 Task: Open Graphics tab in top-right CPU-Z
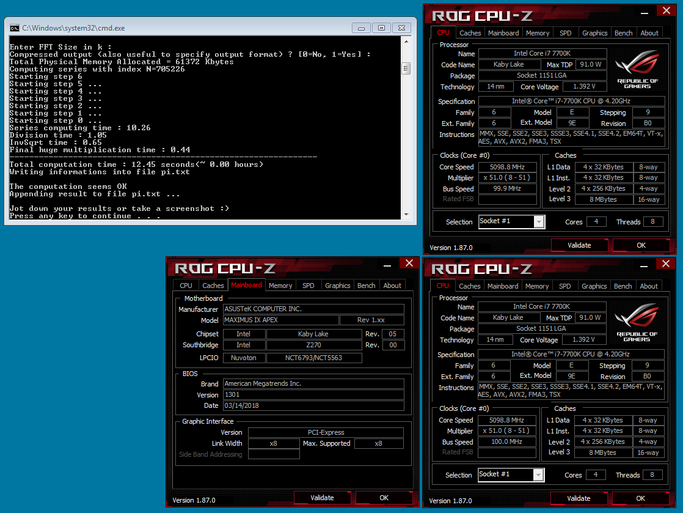pyautogui.click(x=594, y=33)
